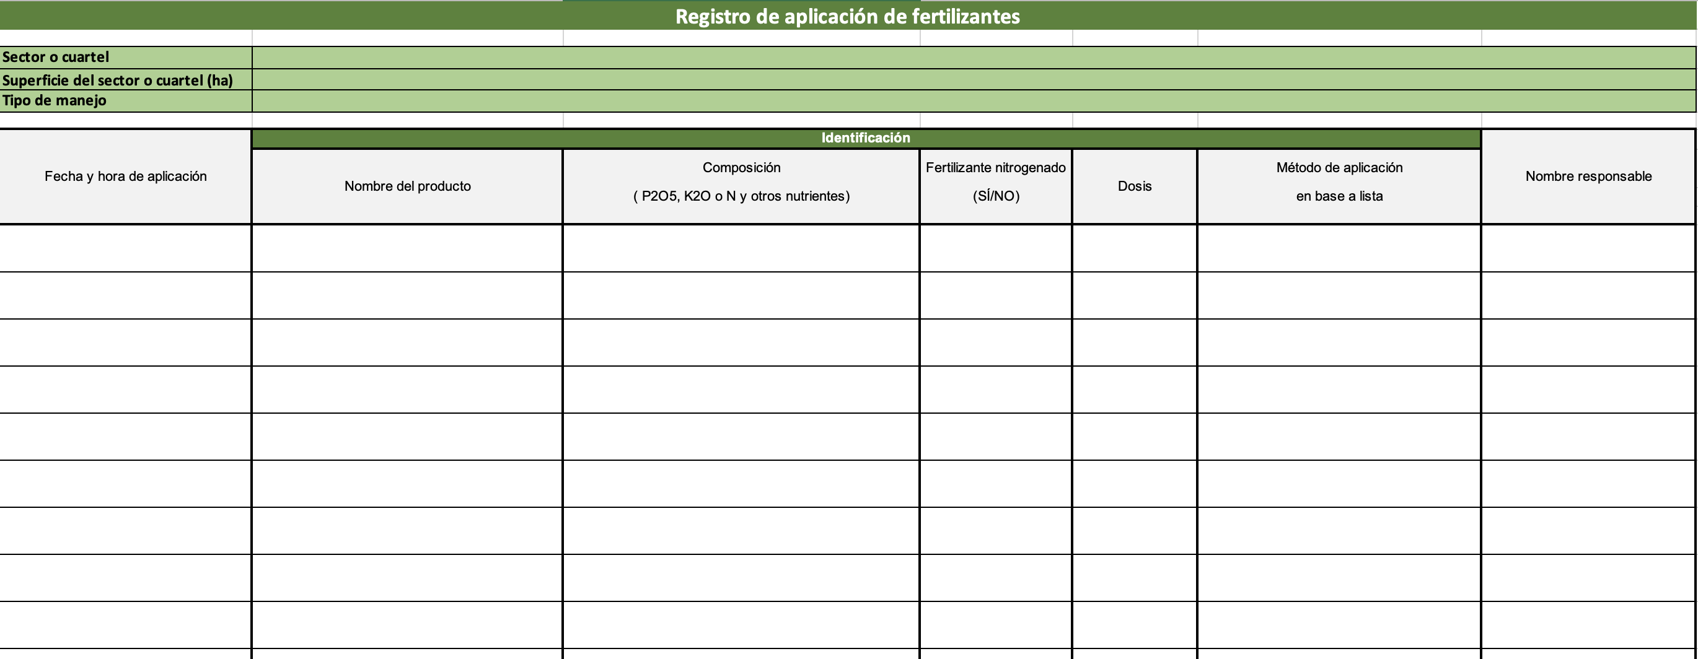
Task: Click the 'Nombre responsable' column header
Action: click(1588, 177)
